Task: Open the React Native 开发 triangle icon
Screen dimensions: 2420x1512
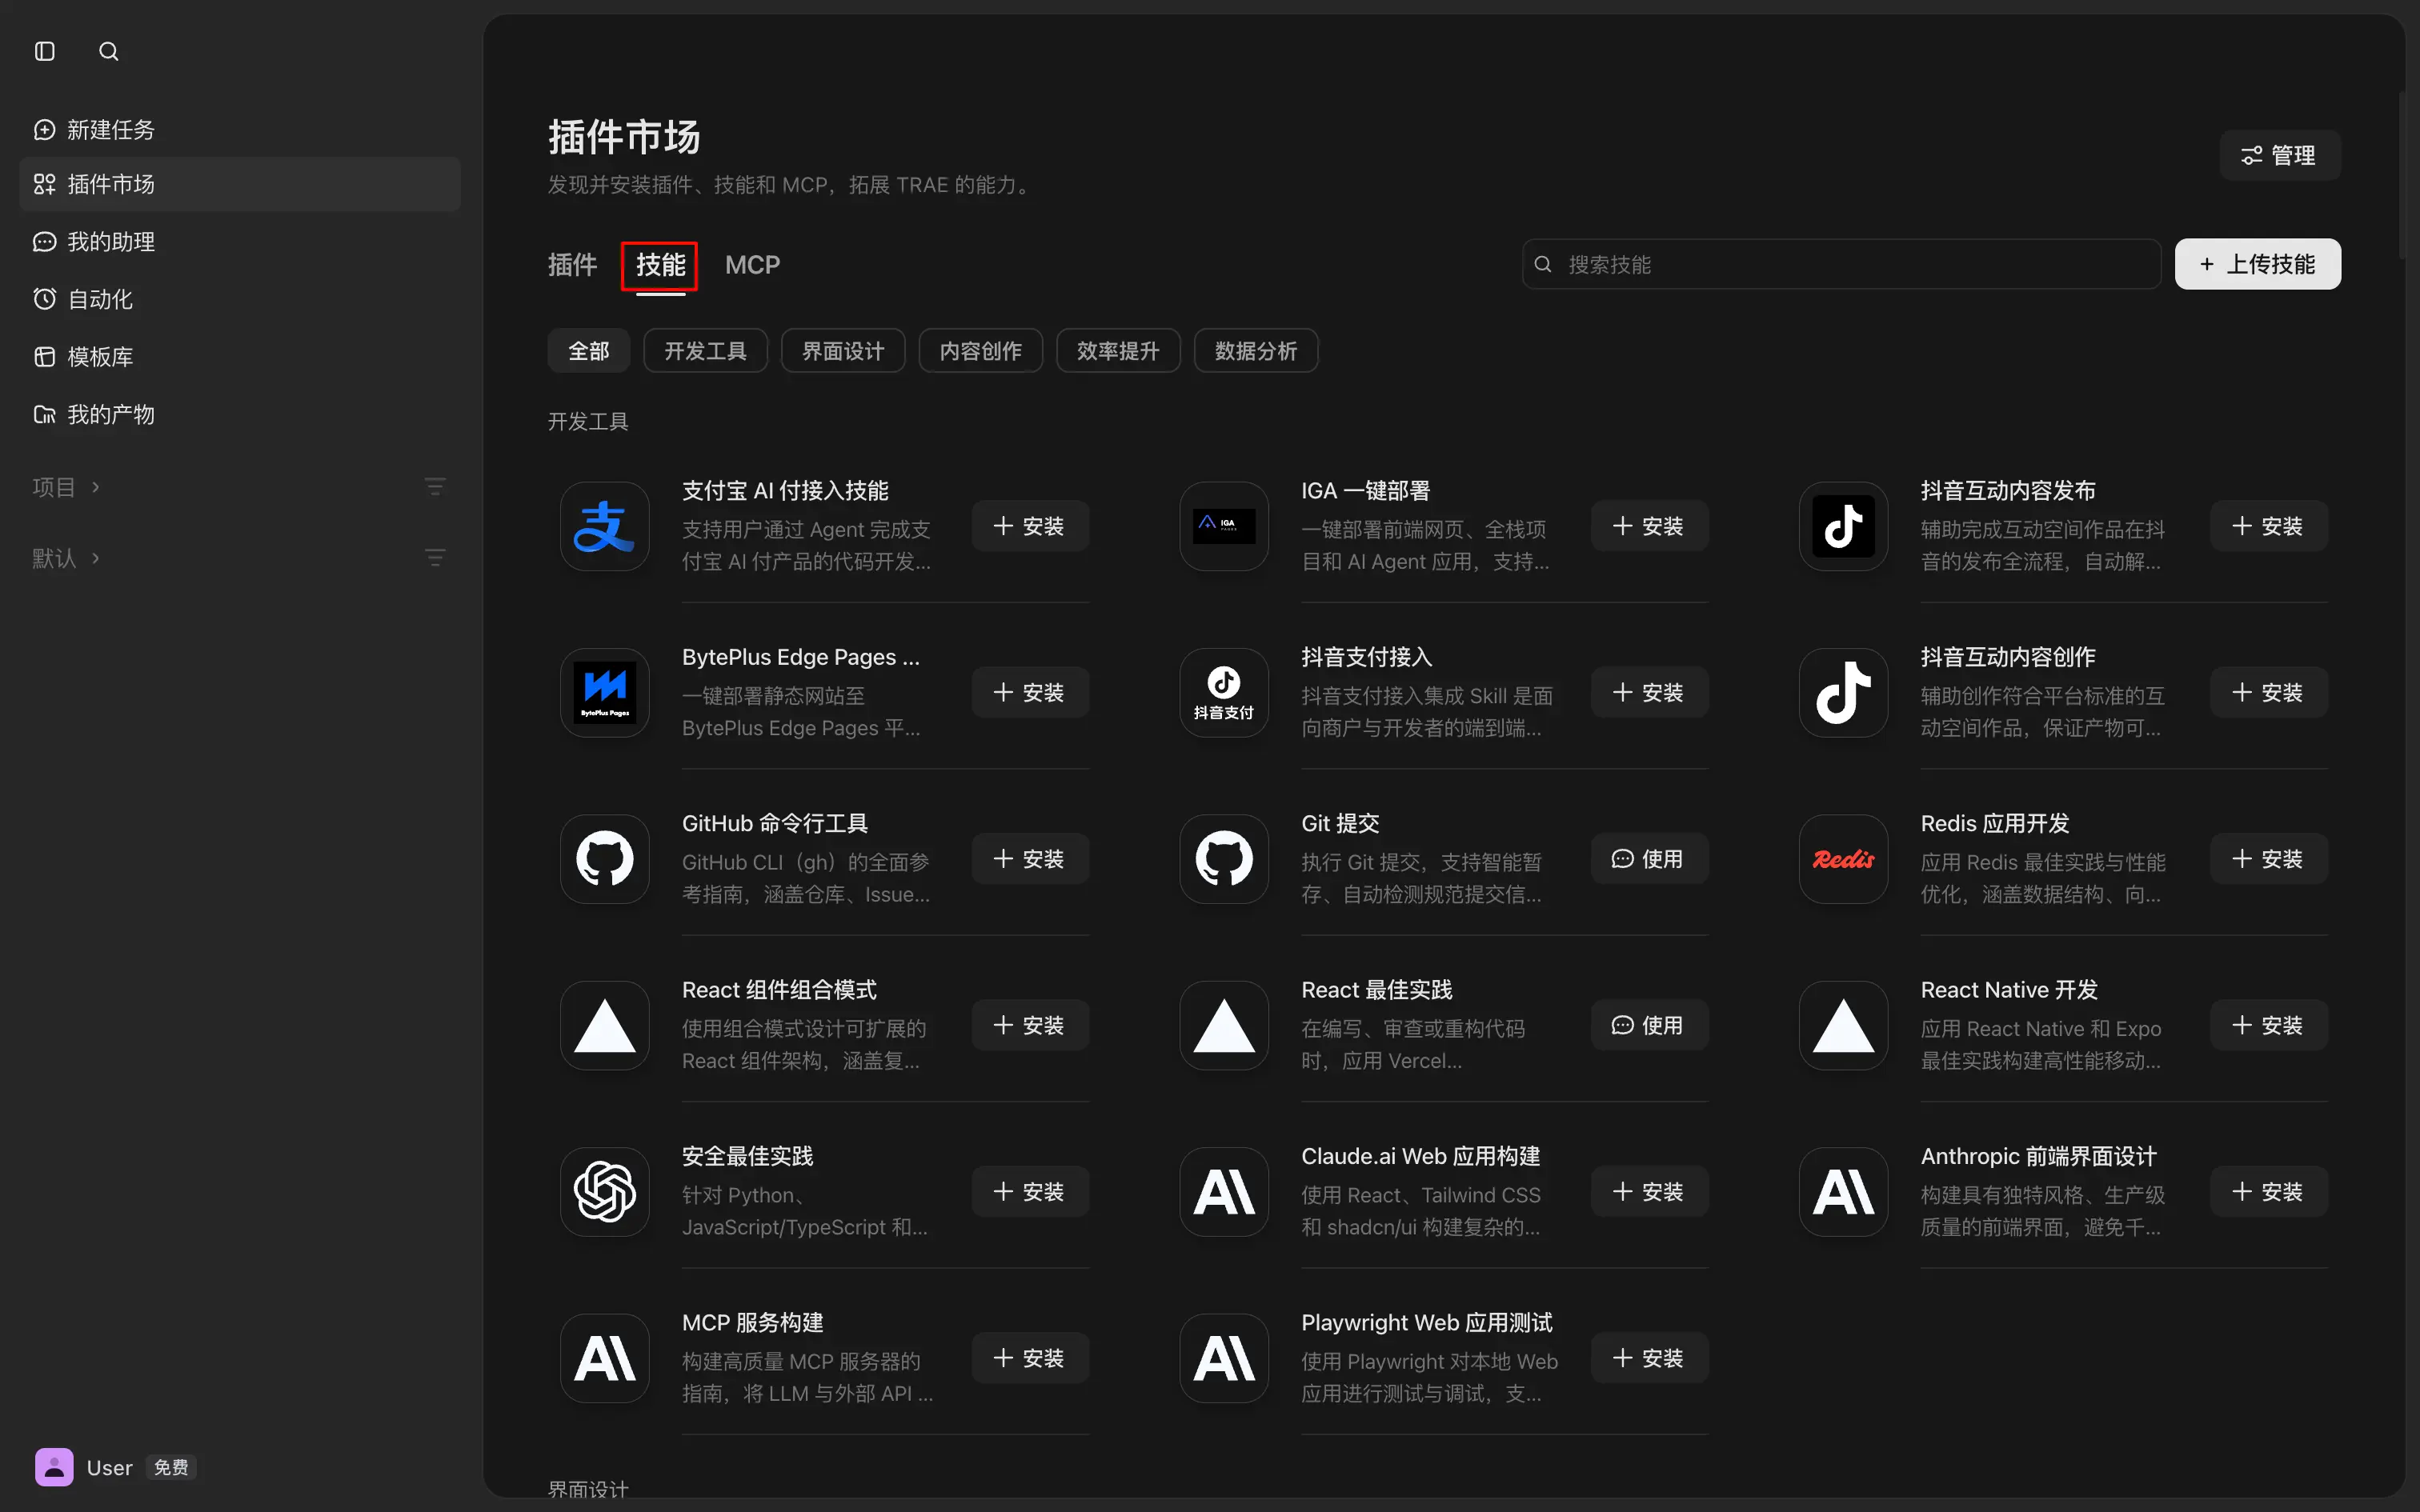Action: coord(1843,1025)
